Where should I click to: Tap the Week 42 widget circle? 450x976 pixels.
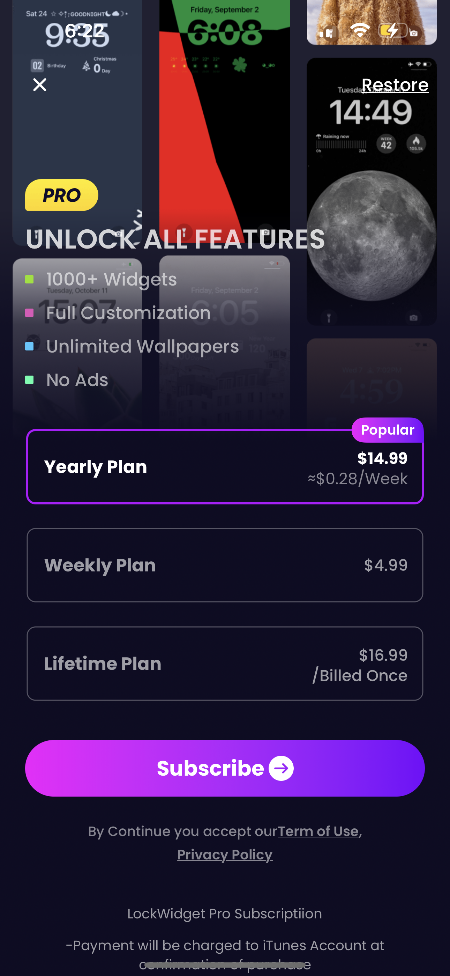387,144
